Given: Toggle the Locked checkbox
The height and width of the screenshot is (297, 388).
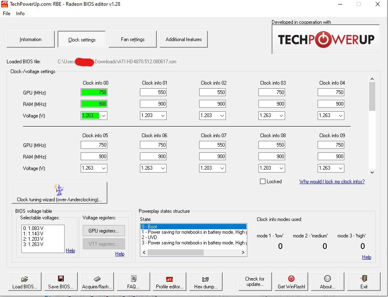Looking at the screenshot, I should pos(263,181).
